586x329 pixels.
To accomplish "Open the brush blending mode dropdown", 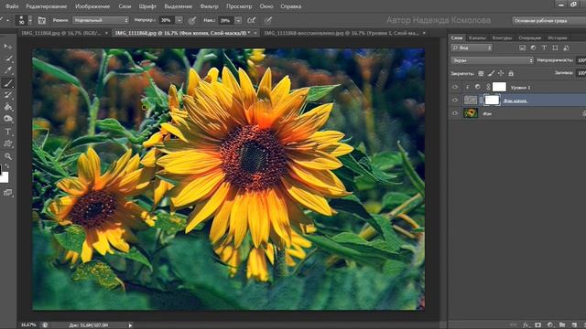I will pos(101,20).
